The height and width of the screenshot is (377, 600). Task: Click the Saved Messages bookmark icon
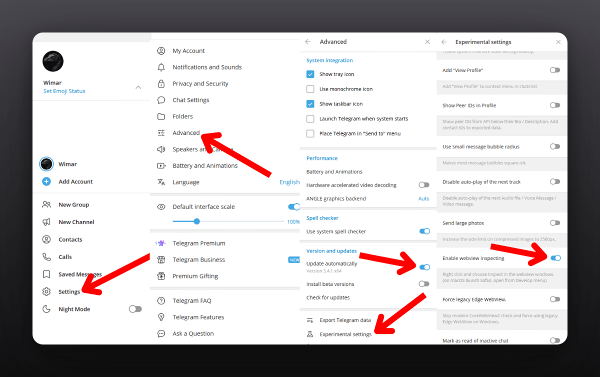point(46,274)
